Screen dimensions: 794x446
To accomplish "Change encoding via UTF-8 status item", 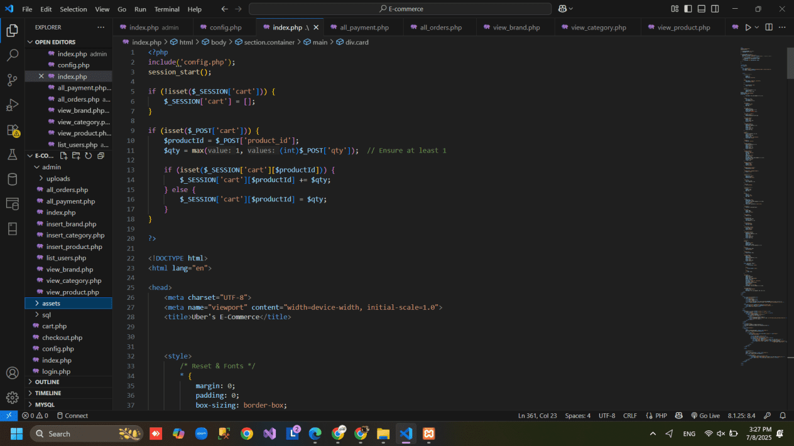I will pyautogui.click(x=607, y=415).
